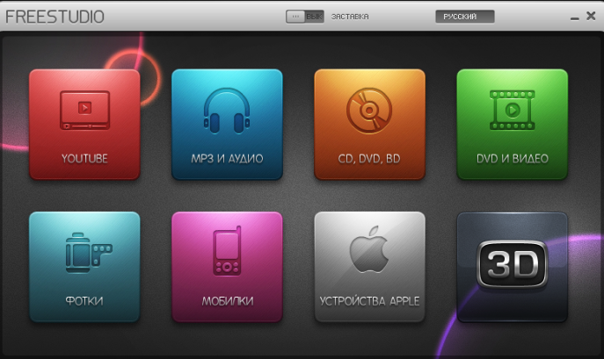Viewport: 604px width, 359px height.
Task: Toggle the Заставка on/off switch
Action: tap(305, 17)
